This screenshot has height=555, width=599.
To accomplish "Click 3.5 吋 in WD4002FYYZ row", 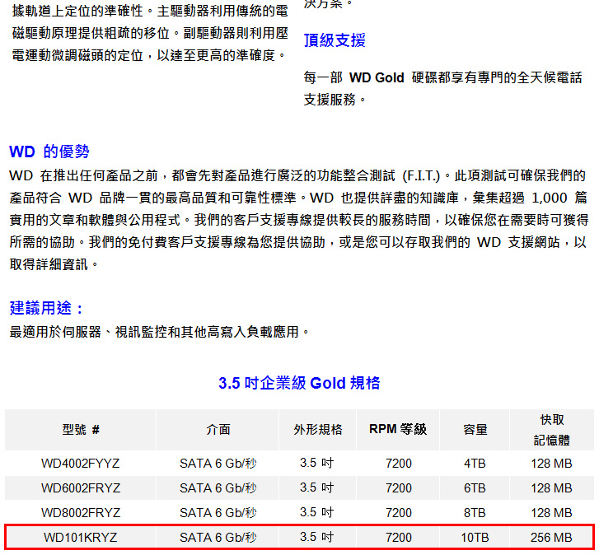I will pos(316,463).
